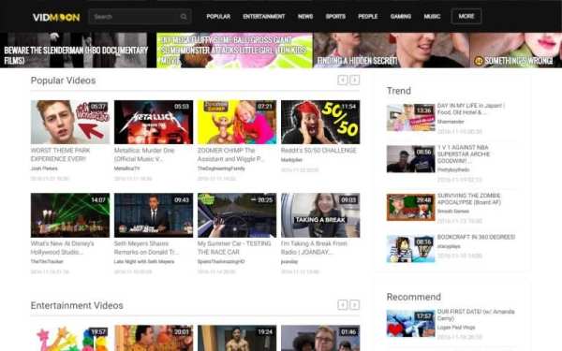Open the NEWS menu item

(x=305, y=17)
